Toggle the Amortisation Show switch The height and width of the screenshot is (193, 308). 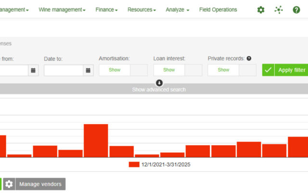tap(123, 70)
